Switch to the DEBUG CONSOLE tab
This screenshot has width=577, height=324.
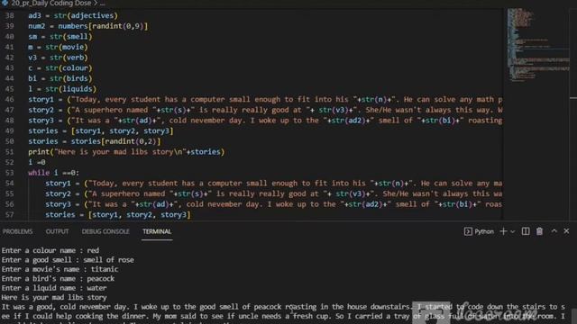pos(105,231)
